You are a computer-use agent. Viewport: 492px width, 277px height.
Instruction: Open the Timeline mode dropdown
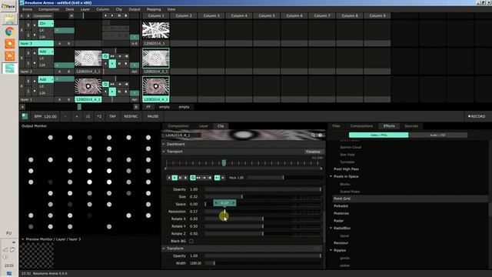pyautogui.click(x=314, y=152)
